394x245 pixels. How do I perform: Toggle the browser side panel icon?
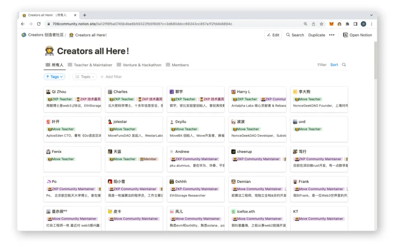pos(355,24)
